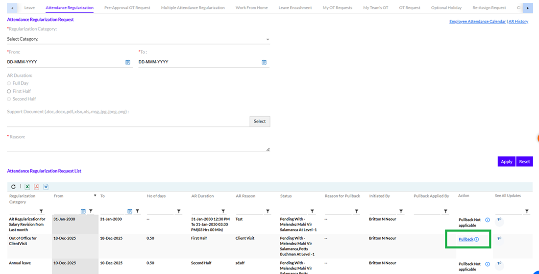Toggle sort arrow on From column
The image size is (539, 274).
point(95,196)
